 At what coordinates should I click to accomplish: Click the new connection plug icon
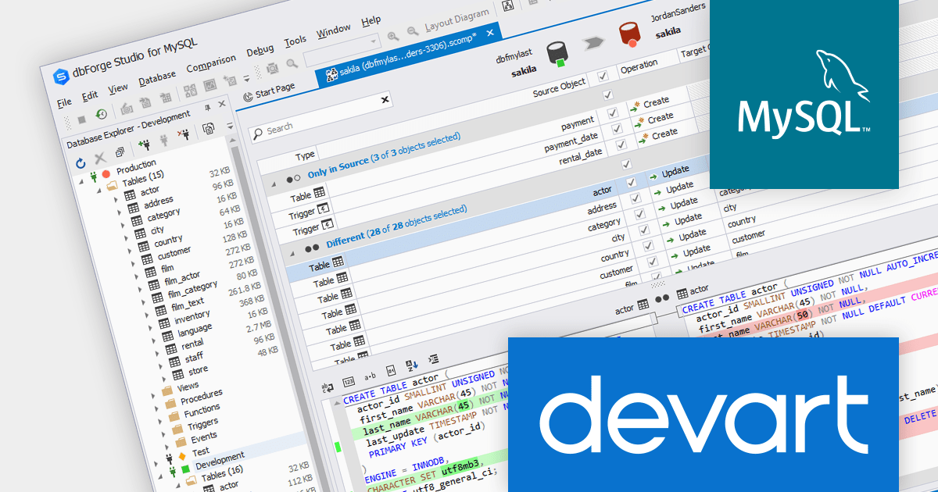(x=143, y=144)
